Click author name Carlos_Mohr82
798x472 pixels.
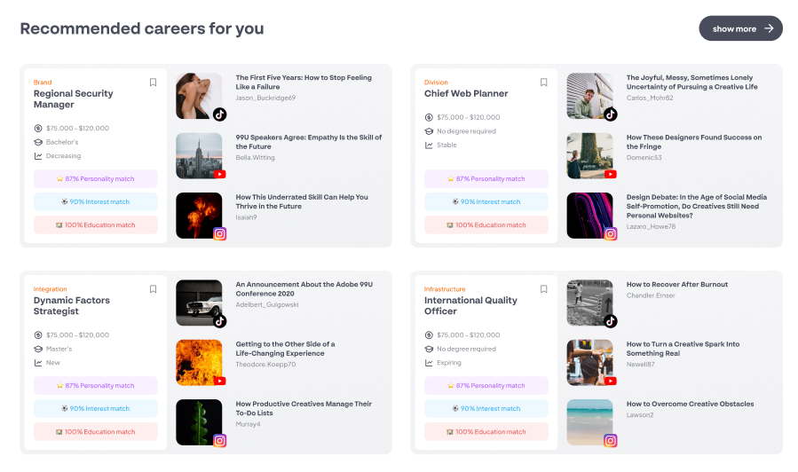pos(650,98)
